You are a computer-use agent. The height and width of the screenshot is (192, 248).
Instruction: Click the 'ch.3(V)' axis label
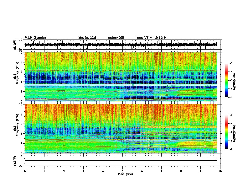point(15,161)
